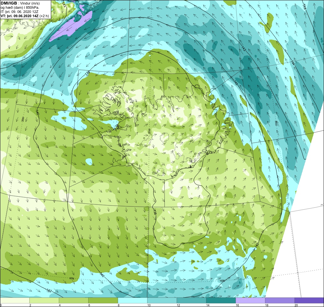
Task: Click the legend tick number '16'
Action: pyautogui.click(x=237, y=305)
